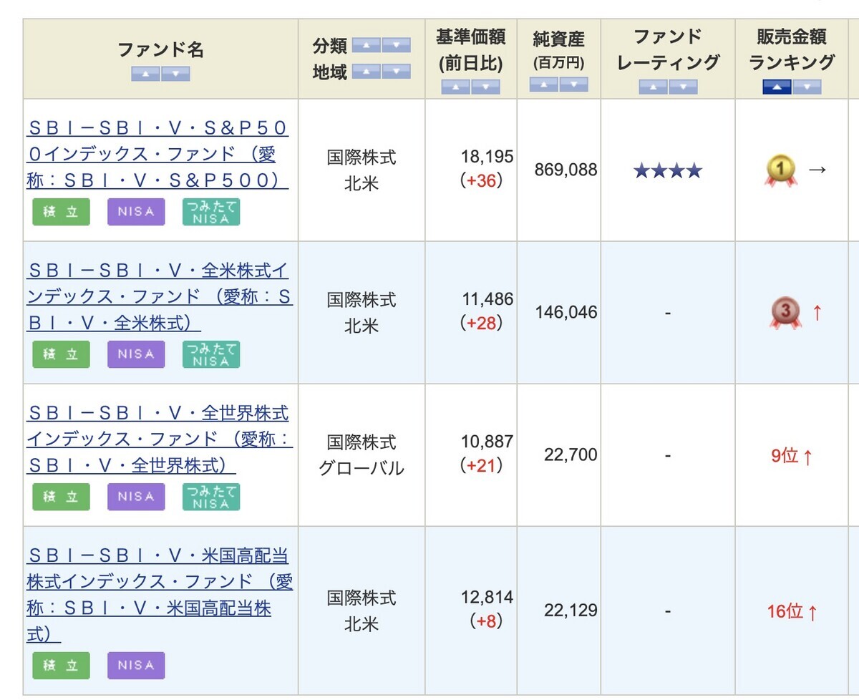
Task: Click 販売金額ランキング header text
Action: click(x=792, y=49)
